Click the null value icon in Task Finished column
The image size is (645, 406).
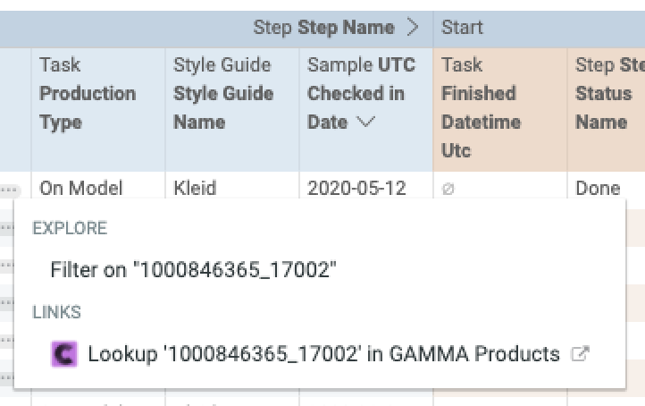coord(448,189)
